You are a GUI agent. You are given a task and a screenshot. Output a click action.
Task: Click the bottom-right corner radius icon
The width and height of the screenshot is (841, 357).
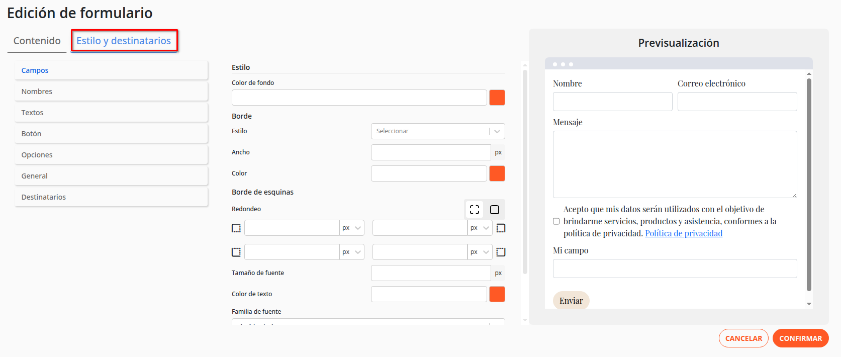[x=501, y=252]
